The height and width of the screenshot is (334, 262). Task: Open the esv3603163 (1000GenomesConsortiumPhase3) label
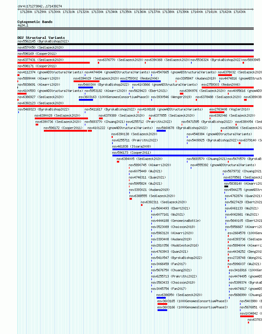coord(114,97)
